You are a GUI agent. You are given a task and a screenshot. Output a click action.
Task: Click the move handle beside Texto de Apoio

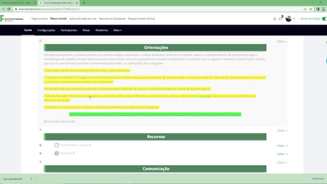[x=40, y=145]
